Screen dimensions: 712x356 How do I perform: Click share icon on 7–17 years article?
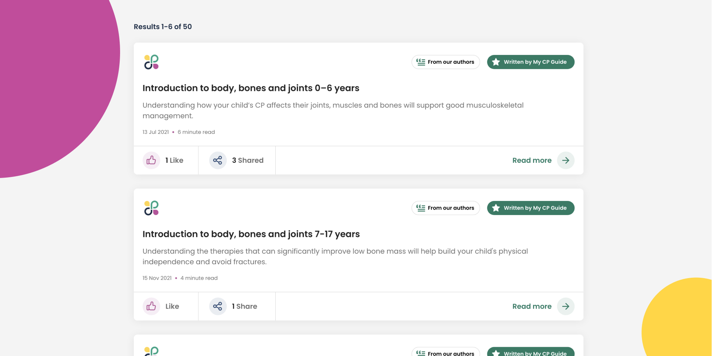point(218,306)
